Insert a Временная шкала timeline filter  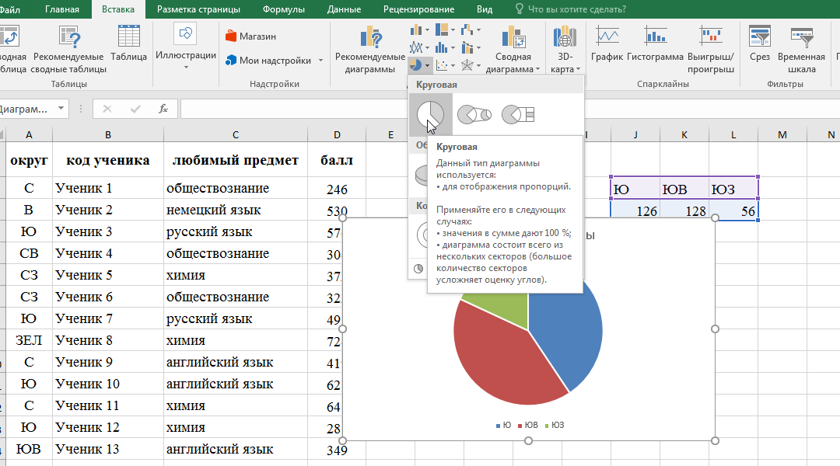pos(801,49)
